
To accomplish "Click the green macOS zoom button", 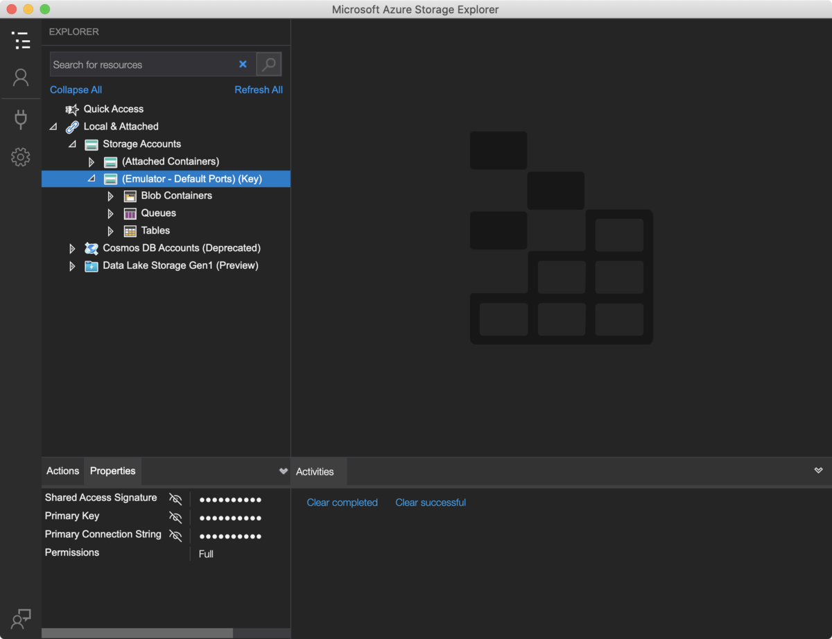I will pyautogui.click(x=45, y=9).
